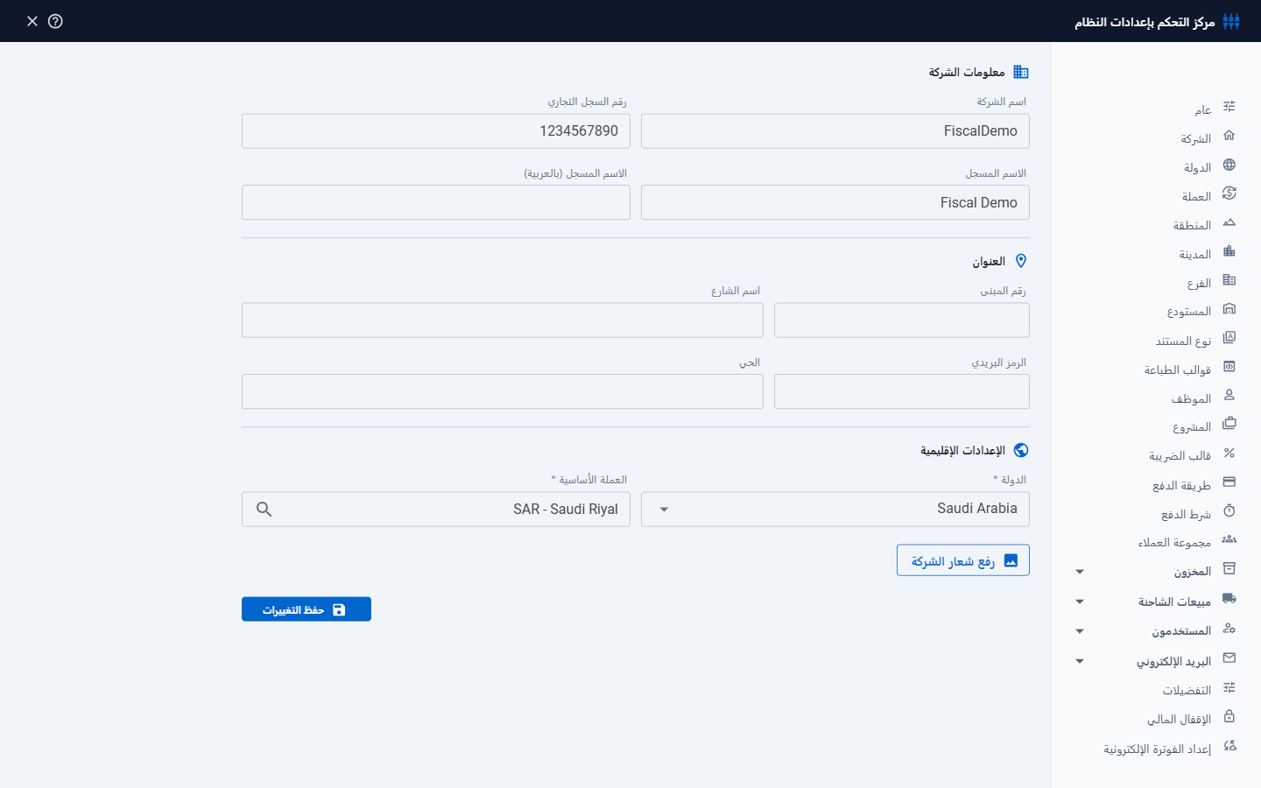
Task: Expand the البريد الإلكتروني email section arrow
Action: click(x=1080, y=661)
